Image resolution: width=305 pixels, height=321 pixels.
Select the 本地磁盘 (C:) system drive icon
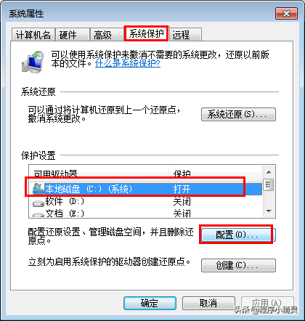38,189
